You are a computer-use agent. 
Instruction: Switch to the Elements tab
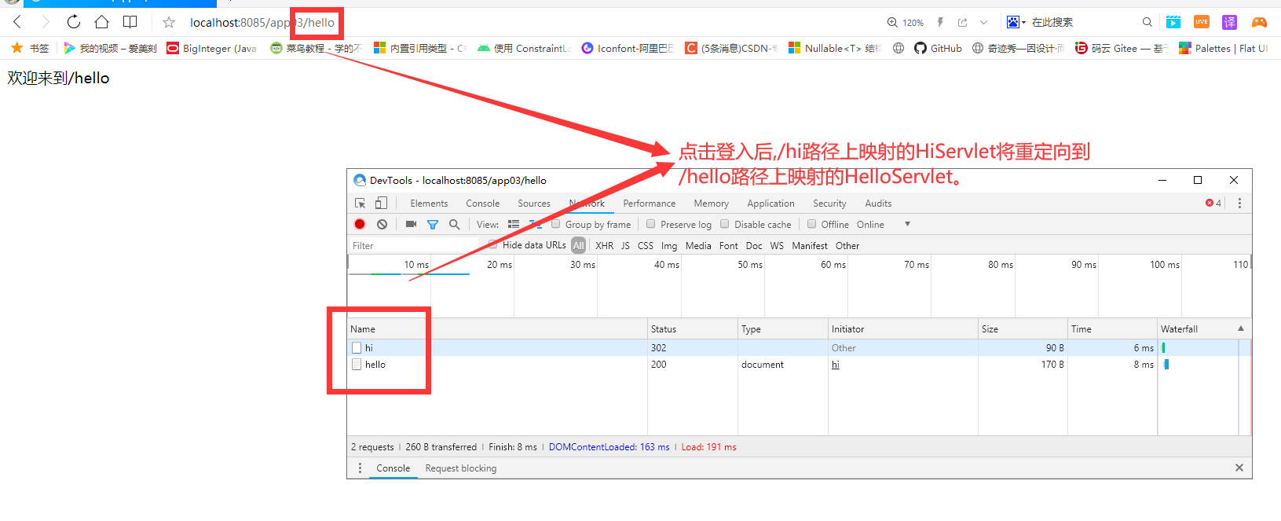[x=429, y=203]
